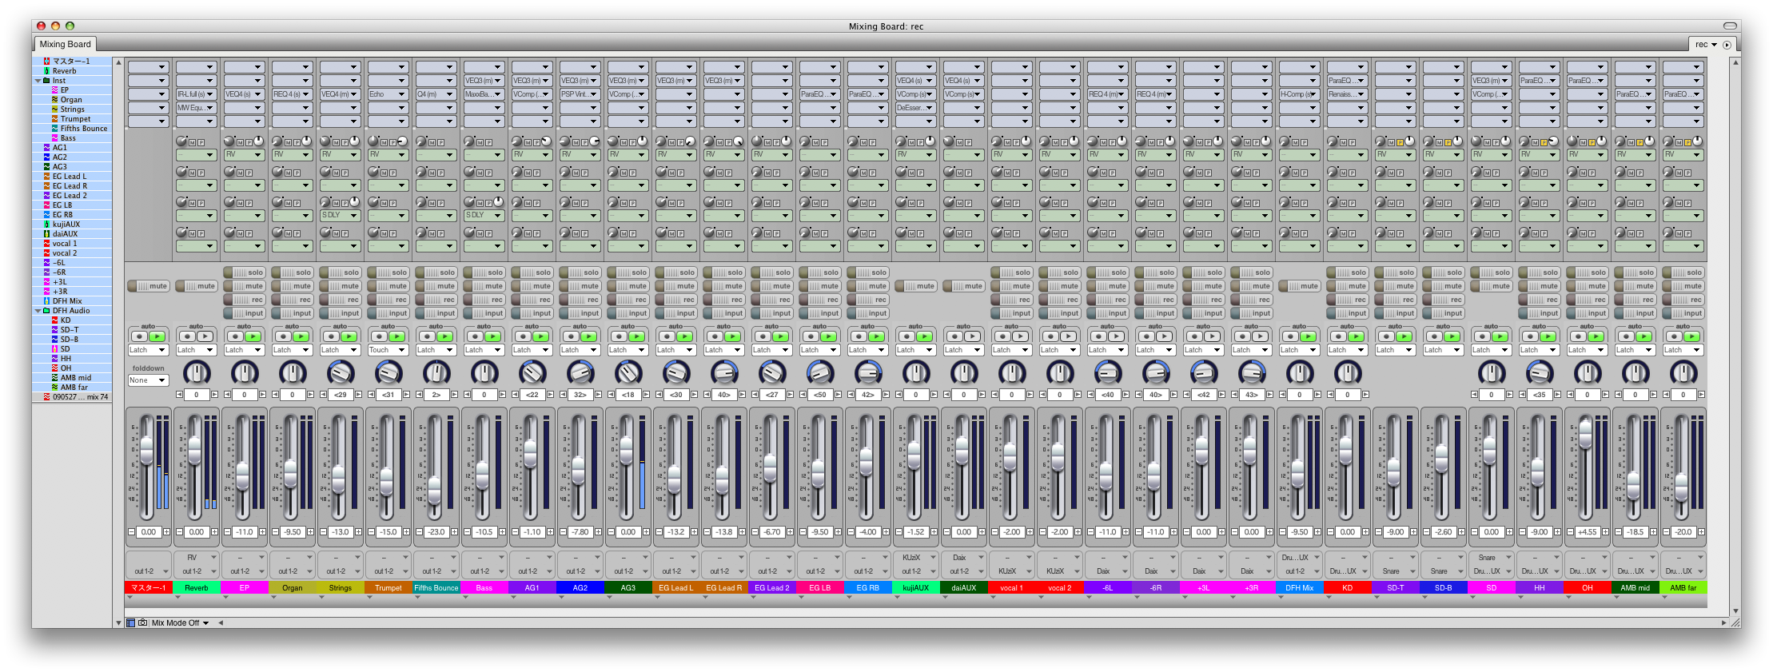Solo the Trumpet channel
The height and width of the screenshot is (672, 1773).
click(x=388, y=272)
